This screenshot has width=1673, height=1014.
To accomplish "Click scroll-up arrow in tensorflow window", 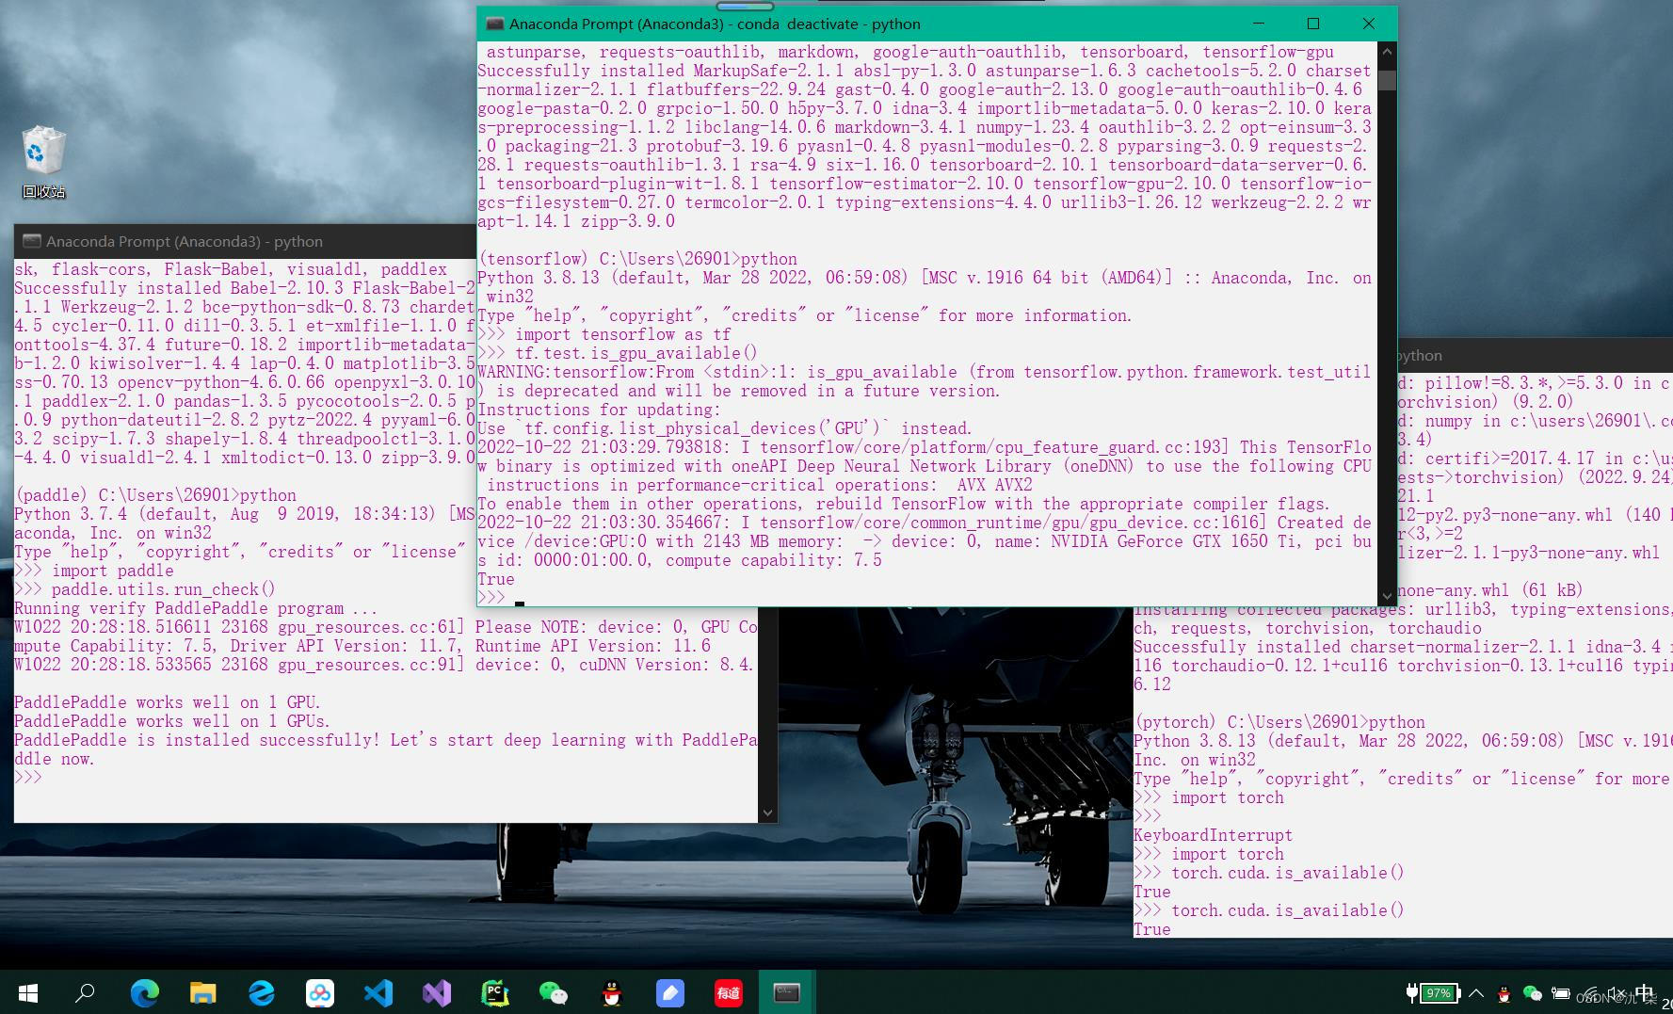I will [1386, 51].
